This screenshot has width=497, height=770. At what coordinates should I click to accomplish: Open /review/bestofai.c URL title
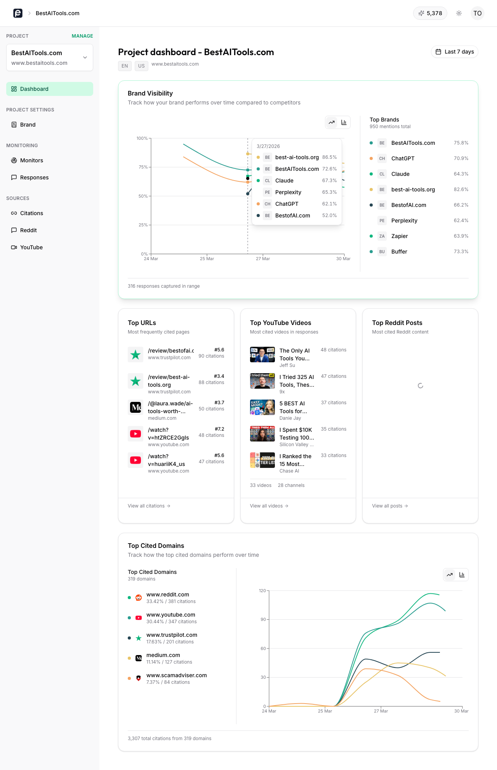[x=171, y=351]
